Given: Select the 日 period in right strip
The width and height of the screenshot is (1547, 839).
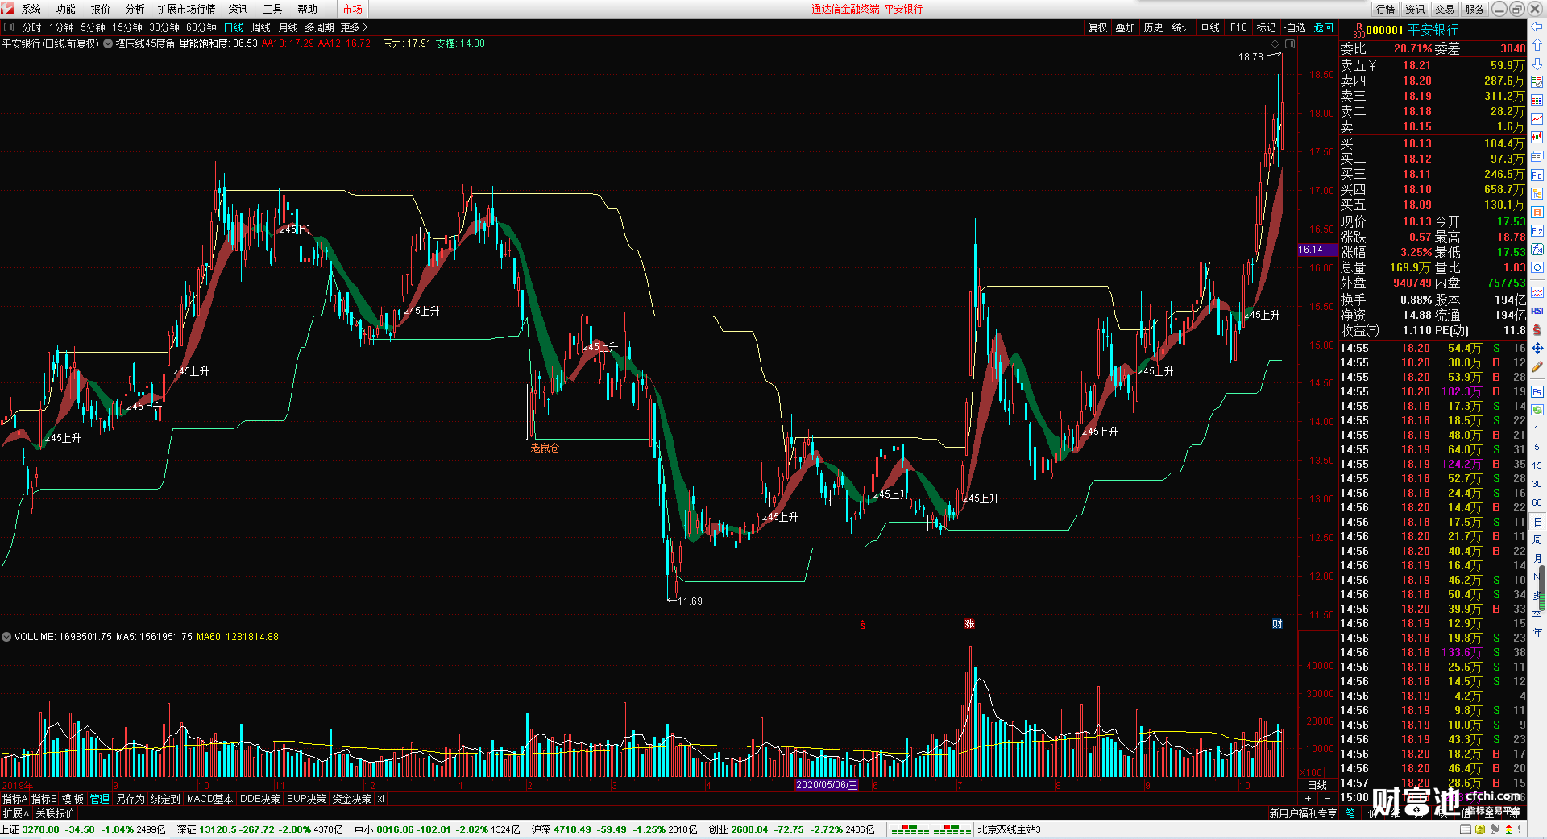Looking at the screenshot, I should coord(1537,522).
